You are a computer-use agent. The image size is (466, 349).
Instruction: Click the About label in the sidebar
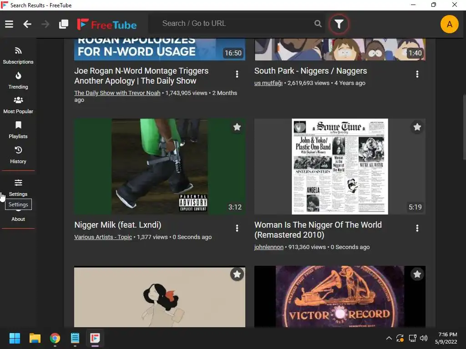[x=18, y=219]
